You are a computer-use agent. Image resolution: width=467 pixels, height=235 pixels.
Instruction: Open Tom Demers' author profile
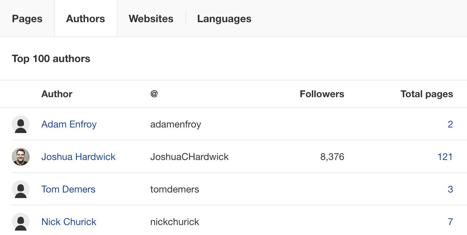tap(68, 189)
